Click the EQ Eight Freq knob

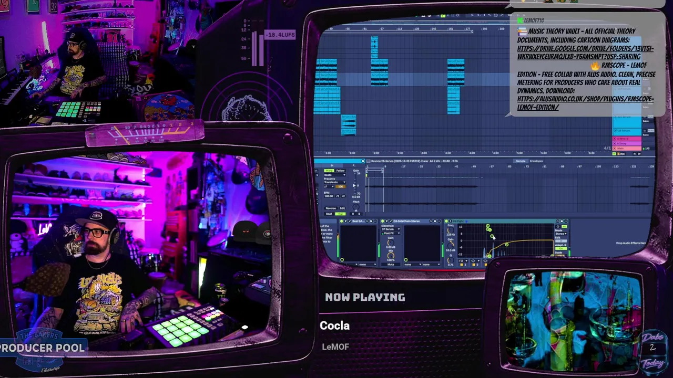tap(451, 230)
